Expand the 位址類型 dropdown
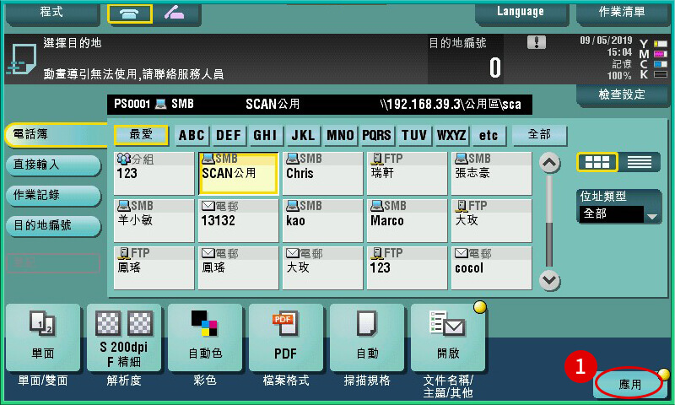Image resolution: width=675 pixels, height=405 pixels. coord(619,214)
